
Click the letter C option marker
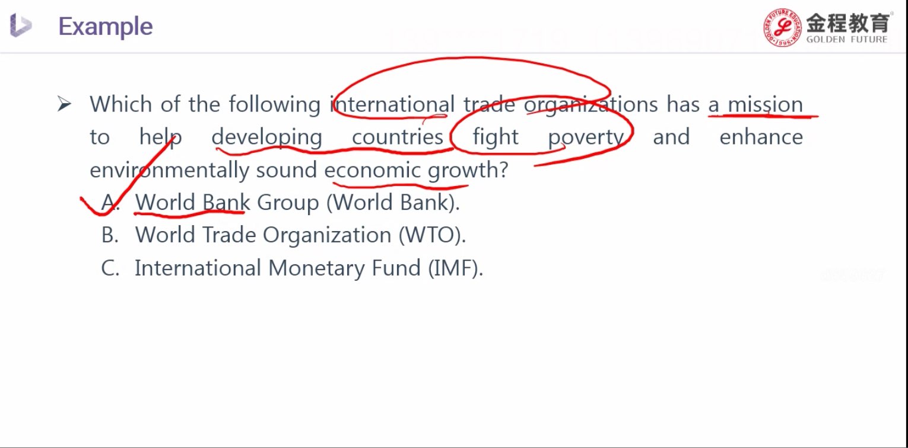[110, 268]
